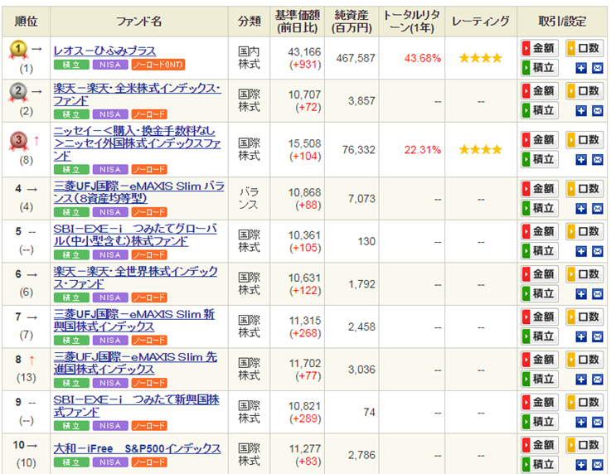
Task: Click 積立 button for ニッセイ外国株式インデックス
Action: 540,159
